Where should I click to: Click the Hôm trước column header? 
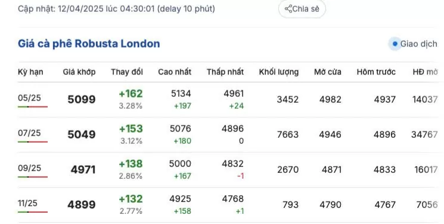(x=376, y=72)
